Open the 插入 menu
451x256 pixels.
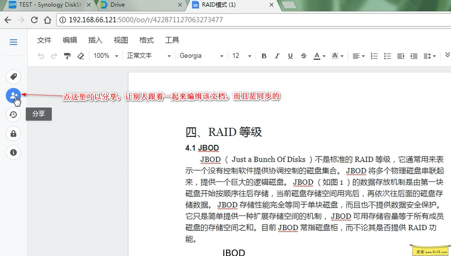click(95, 40)
